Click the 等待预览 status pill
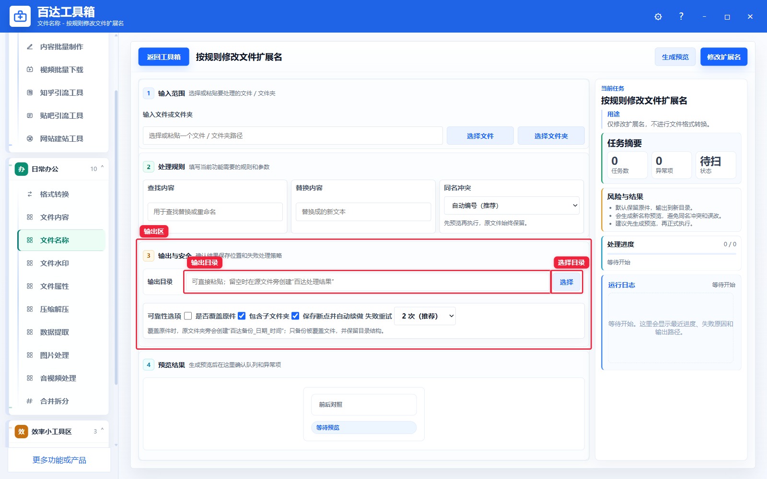The height and width of the screenshot is (479, 767). (364, 428)
